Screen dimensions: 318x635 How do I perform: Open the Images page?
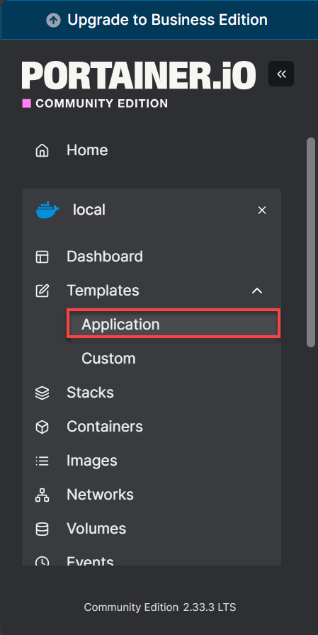point(92,461)
